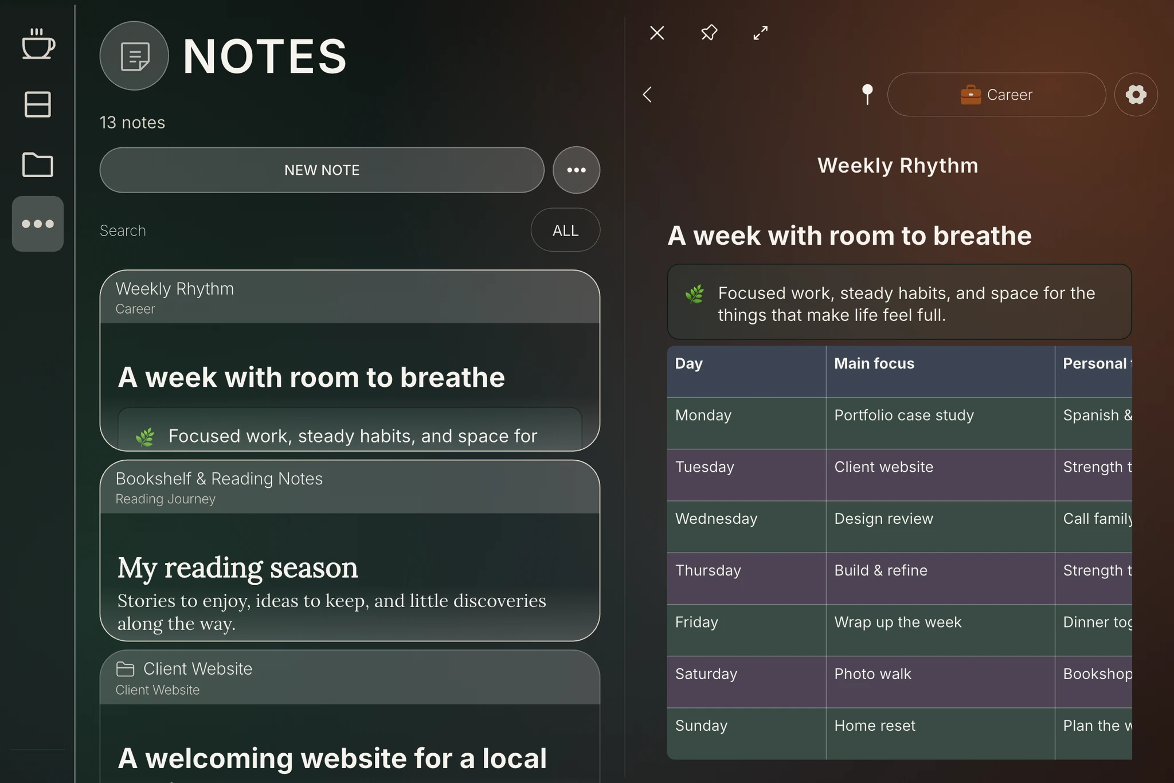Open the split layout view icon in sidebar
The width and height of the screenshot is (1174, 783).
(38, 104)
